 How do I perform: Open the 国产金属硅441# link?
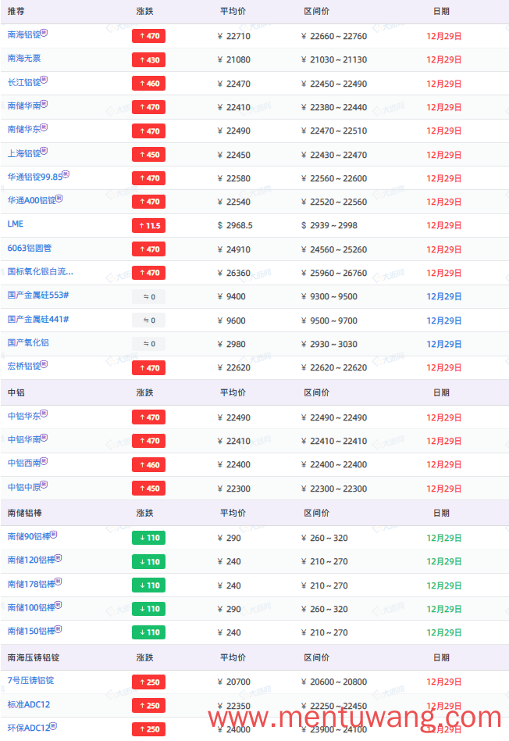point(38,320)
